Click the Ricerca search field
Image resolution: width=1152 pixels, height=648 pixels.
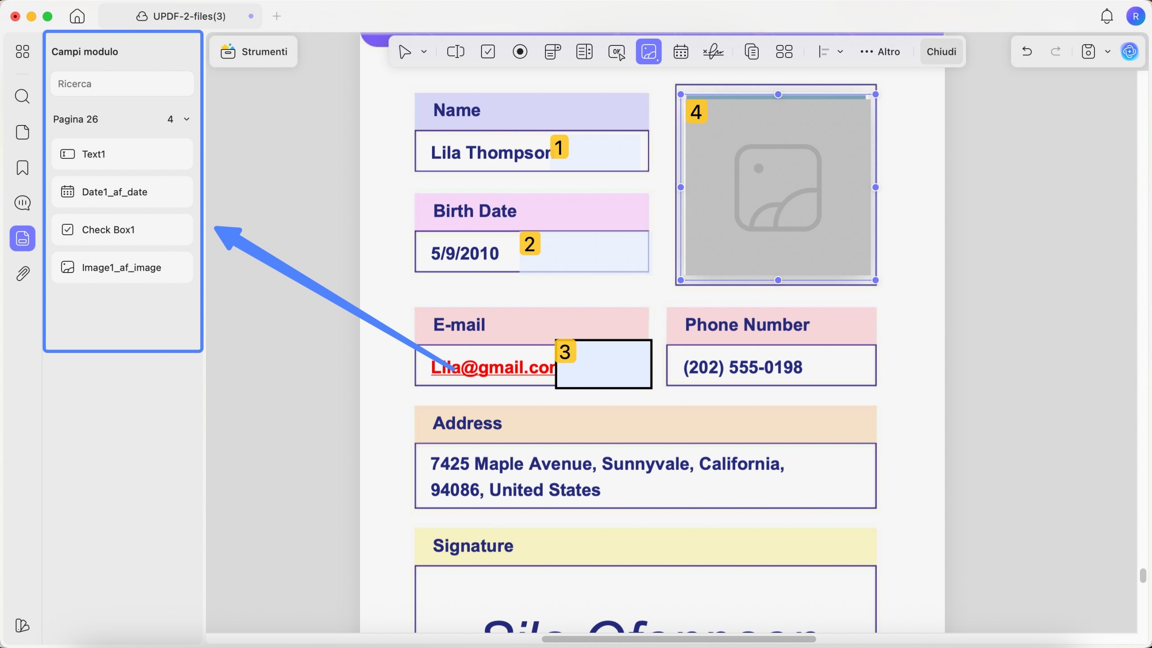(122, 84)
